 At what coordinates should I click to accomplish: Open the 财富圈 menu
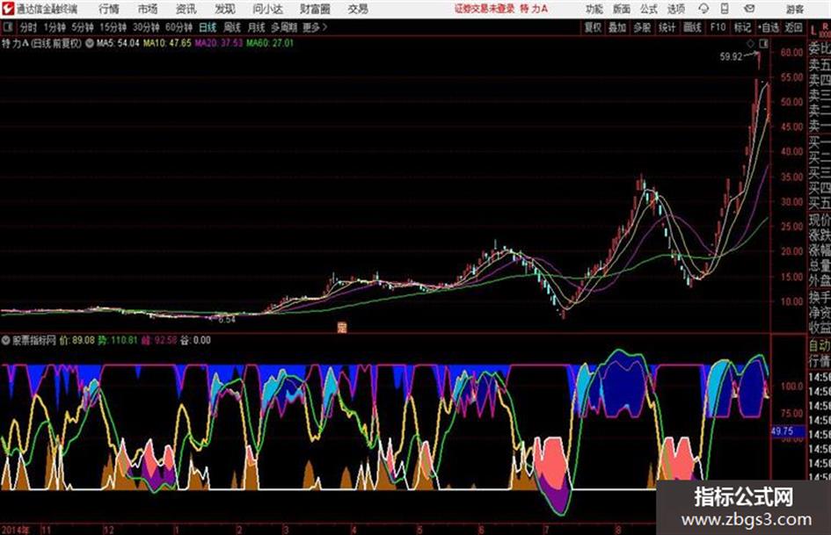[315, 9]
